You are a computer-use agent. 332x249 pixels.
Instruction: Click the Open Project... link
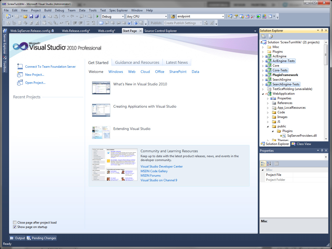pyautogui.click(x=35, y=83)
